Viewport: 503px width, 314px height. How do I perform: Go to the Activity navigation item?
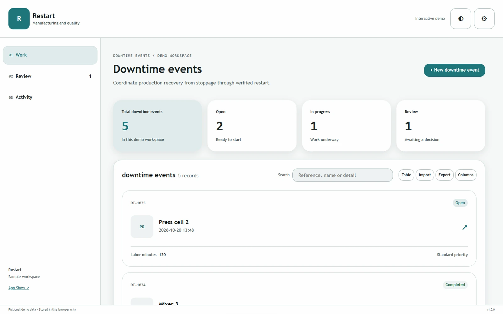pos(50,97)
